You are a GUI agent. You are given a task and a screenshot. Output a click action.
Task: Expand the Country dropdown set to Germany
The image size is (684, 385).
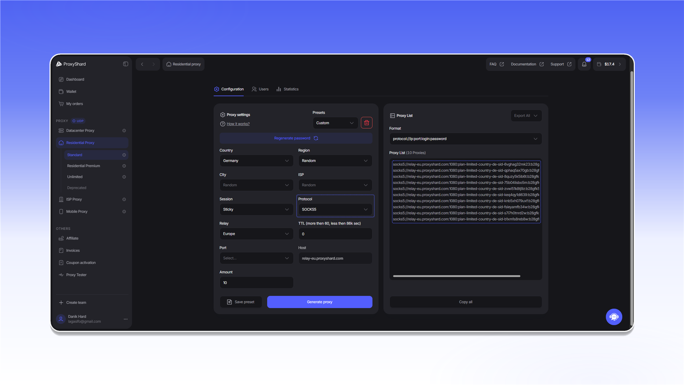pyautogui.click(x=256, y=161)
